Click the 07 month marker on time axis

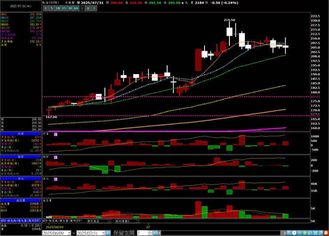click(x=148, y=227)
